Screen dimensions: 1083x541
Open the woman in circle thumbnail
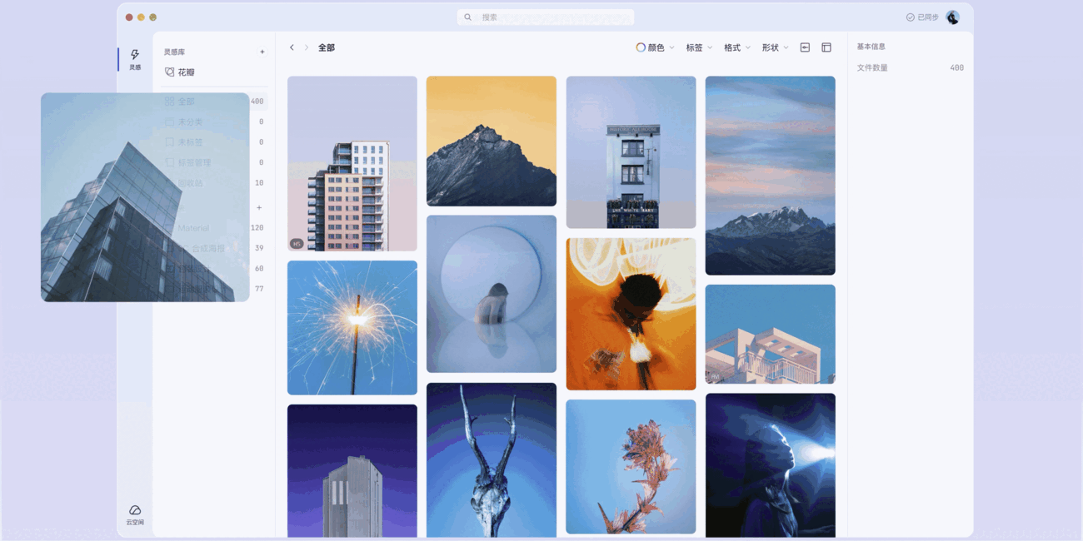click(x=492, y=294)
